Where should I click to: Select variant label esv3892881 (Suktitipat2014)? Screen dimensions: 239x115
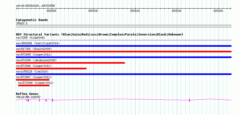click(38, 43)
